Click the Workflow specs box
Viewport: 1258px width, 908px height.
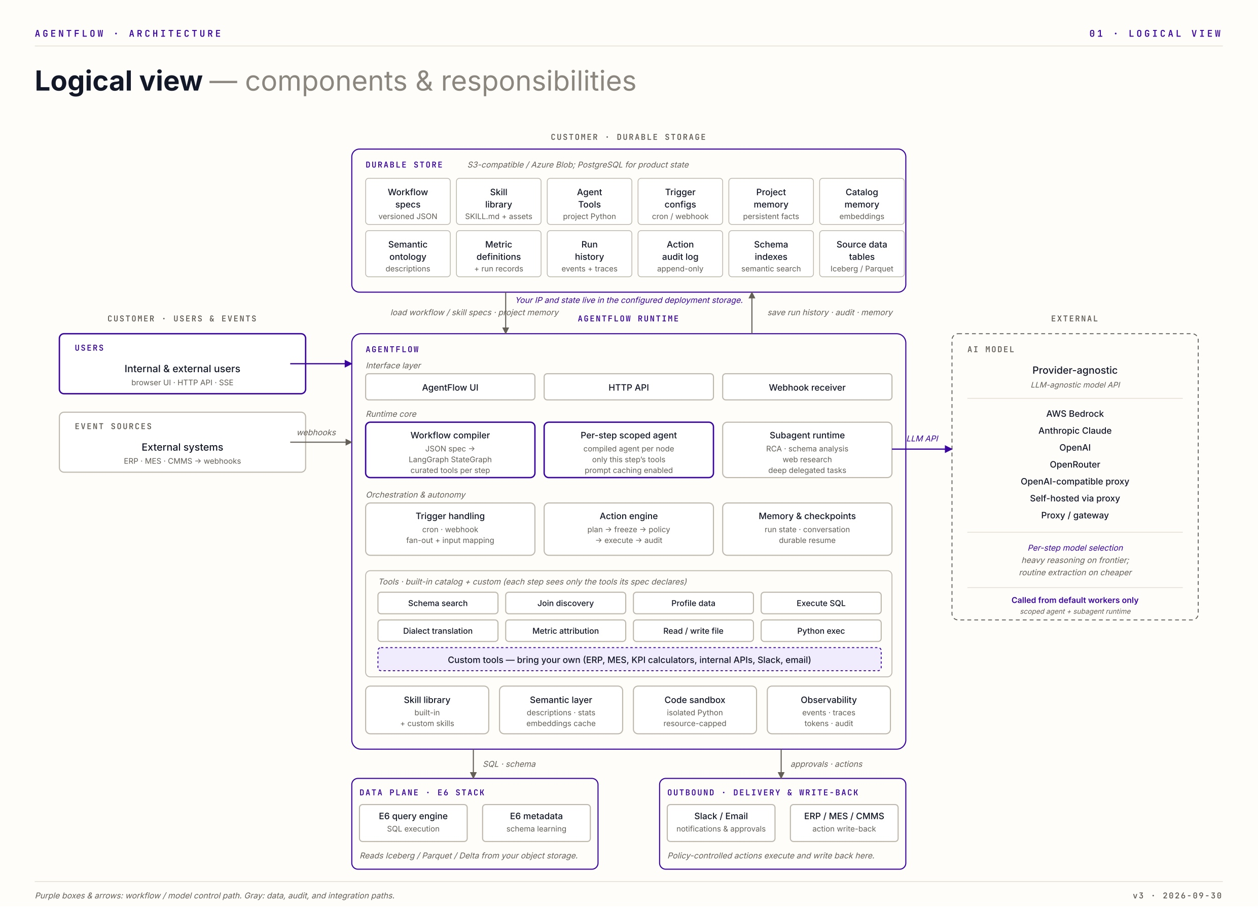pos(408,201)
